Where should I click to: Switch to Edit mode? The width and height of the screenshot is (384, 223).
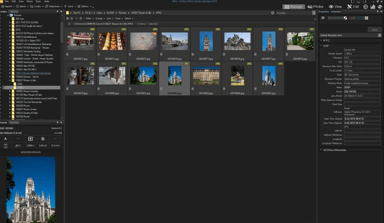(x=353, y=7)
